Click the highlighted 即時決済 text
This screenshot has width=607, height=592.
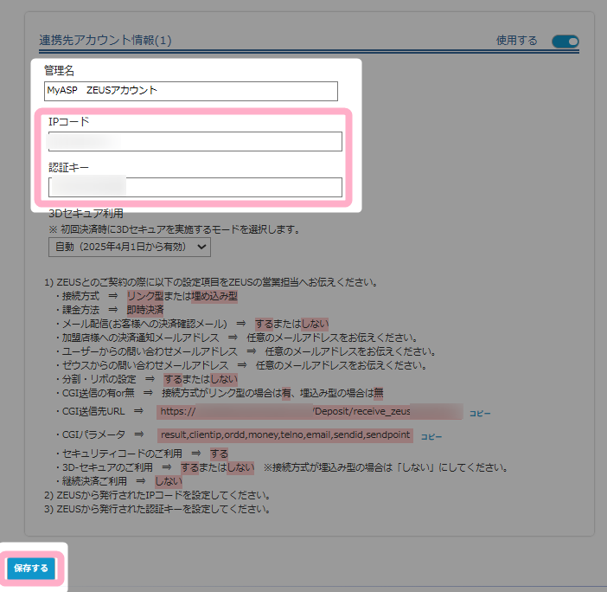coord(145,310)
